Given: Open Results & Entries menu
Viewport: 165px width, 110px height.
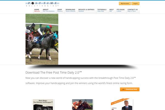Looking at the screenshot, I should [86, 10].
